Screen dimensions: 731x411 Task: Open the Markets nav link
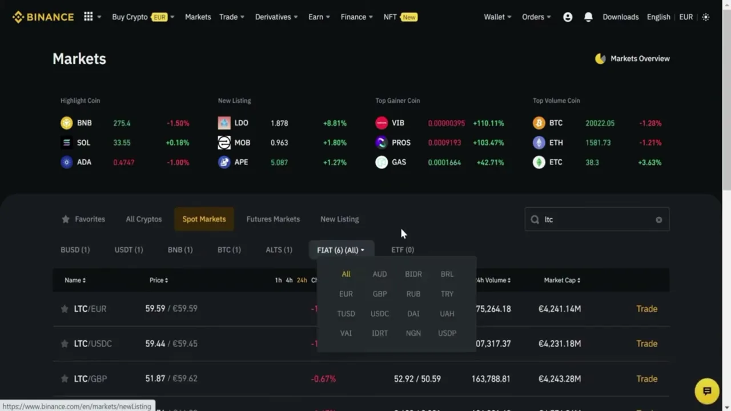point(198,17)
